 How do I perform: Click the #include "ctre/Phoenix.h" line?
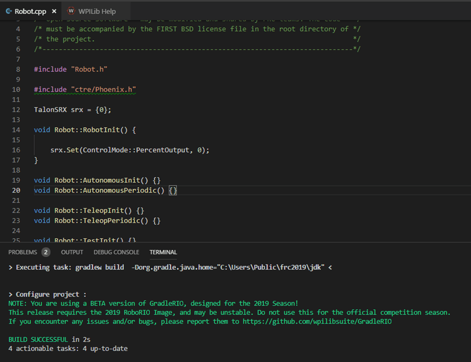(x=85, y=90)
